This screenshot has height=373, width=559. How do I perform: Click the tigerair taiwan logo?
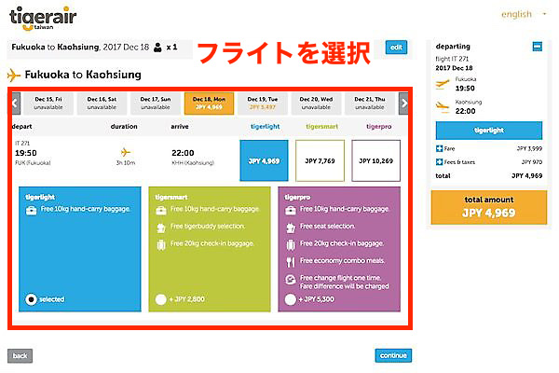pyautogui.click(x=43, y=18)
